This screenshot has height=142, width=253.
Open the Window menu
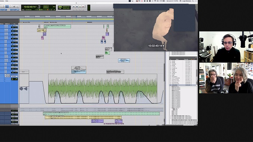tap(1, 1)
